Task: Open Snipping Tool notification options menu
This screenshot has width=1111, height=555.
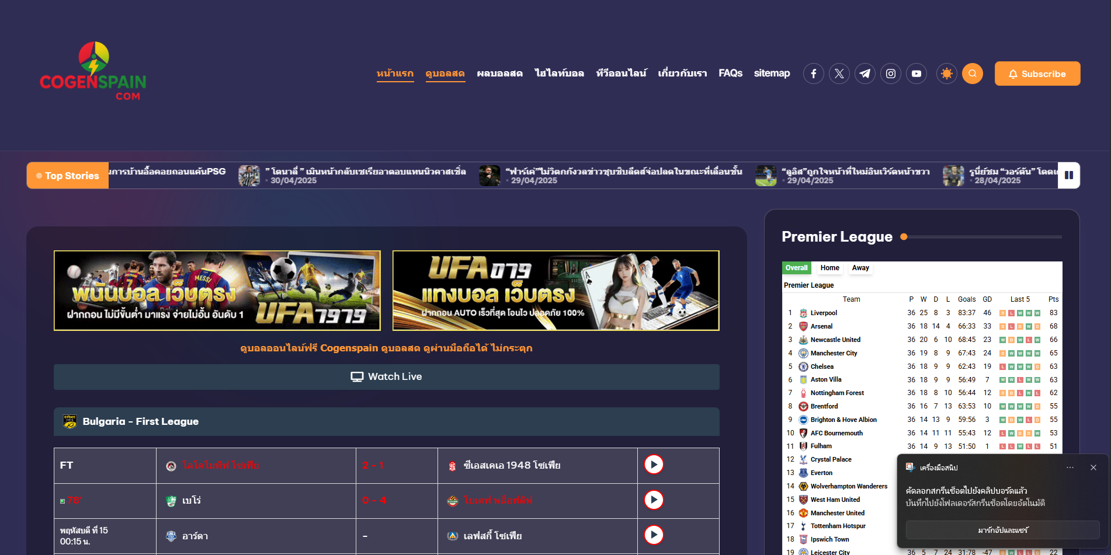Action: click(1070, 467)
